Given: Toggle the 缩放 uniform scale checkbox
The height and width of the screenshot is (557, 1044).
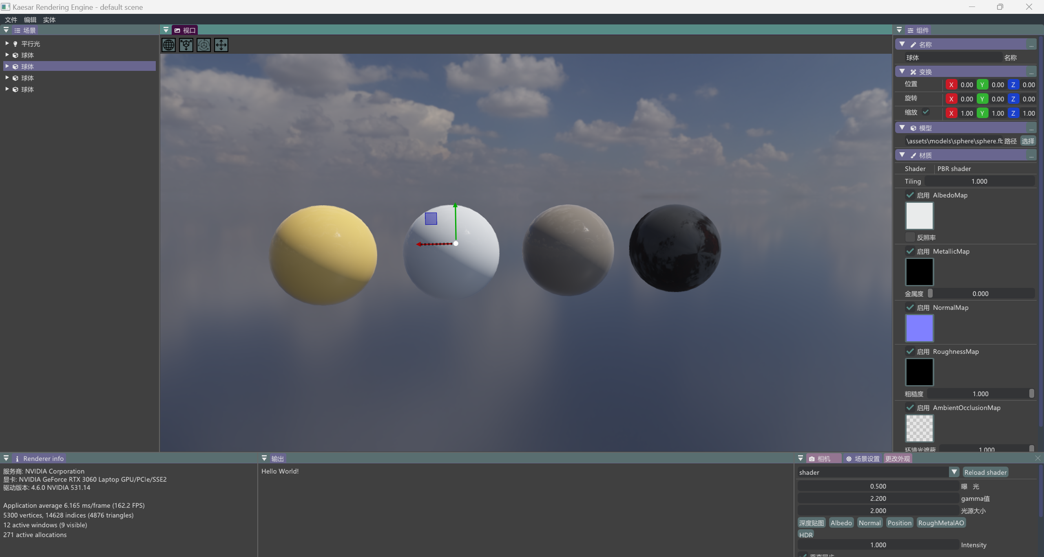Looking at the screenshot, I should (x=926, y=112).
